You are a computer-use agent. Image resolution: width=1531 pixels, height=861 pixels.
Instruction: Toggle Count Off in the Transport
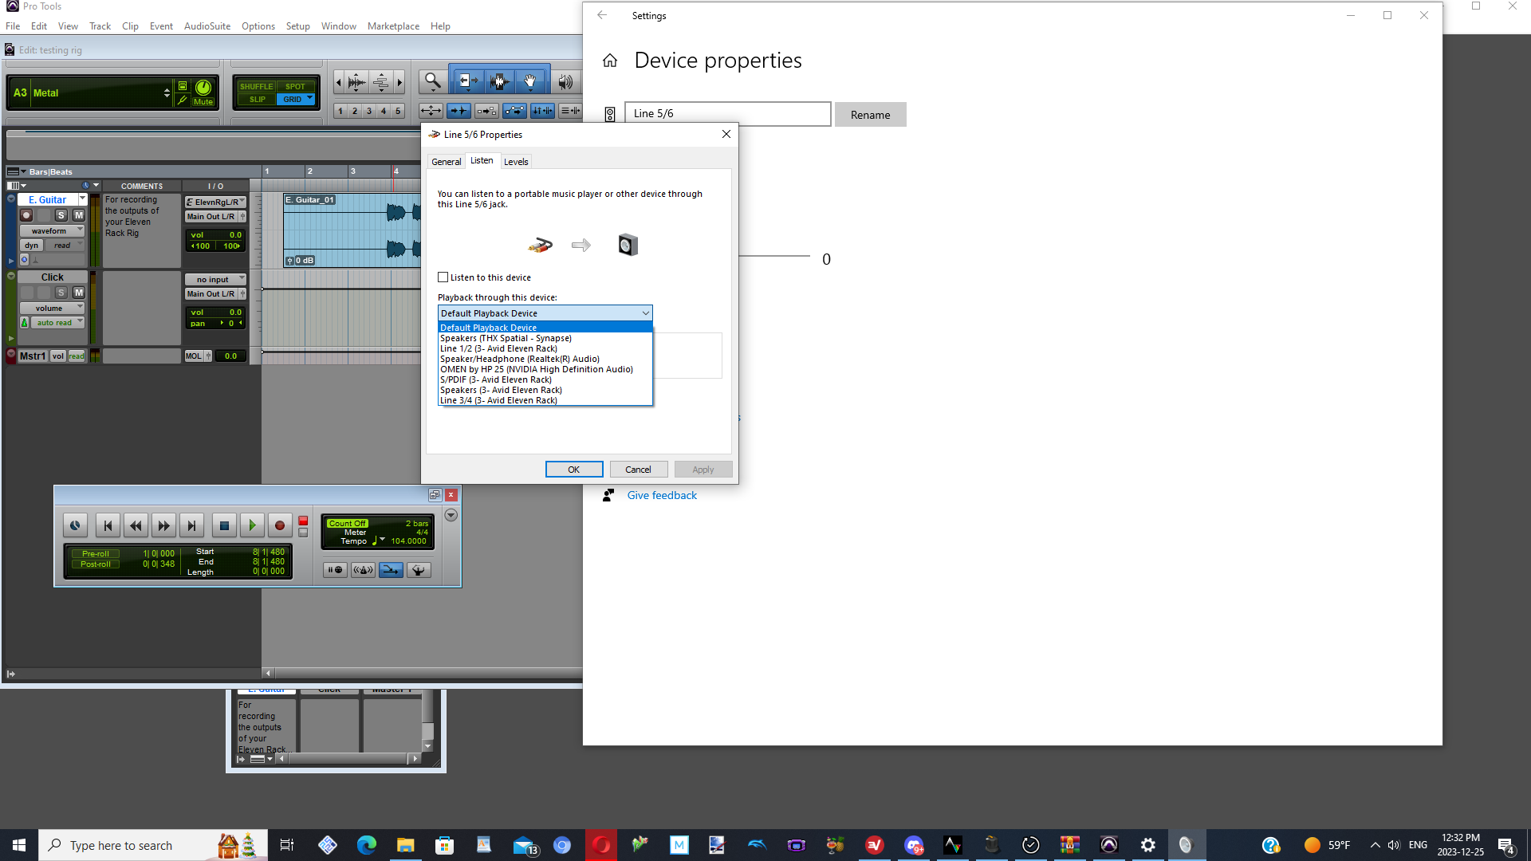347,524
